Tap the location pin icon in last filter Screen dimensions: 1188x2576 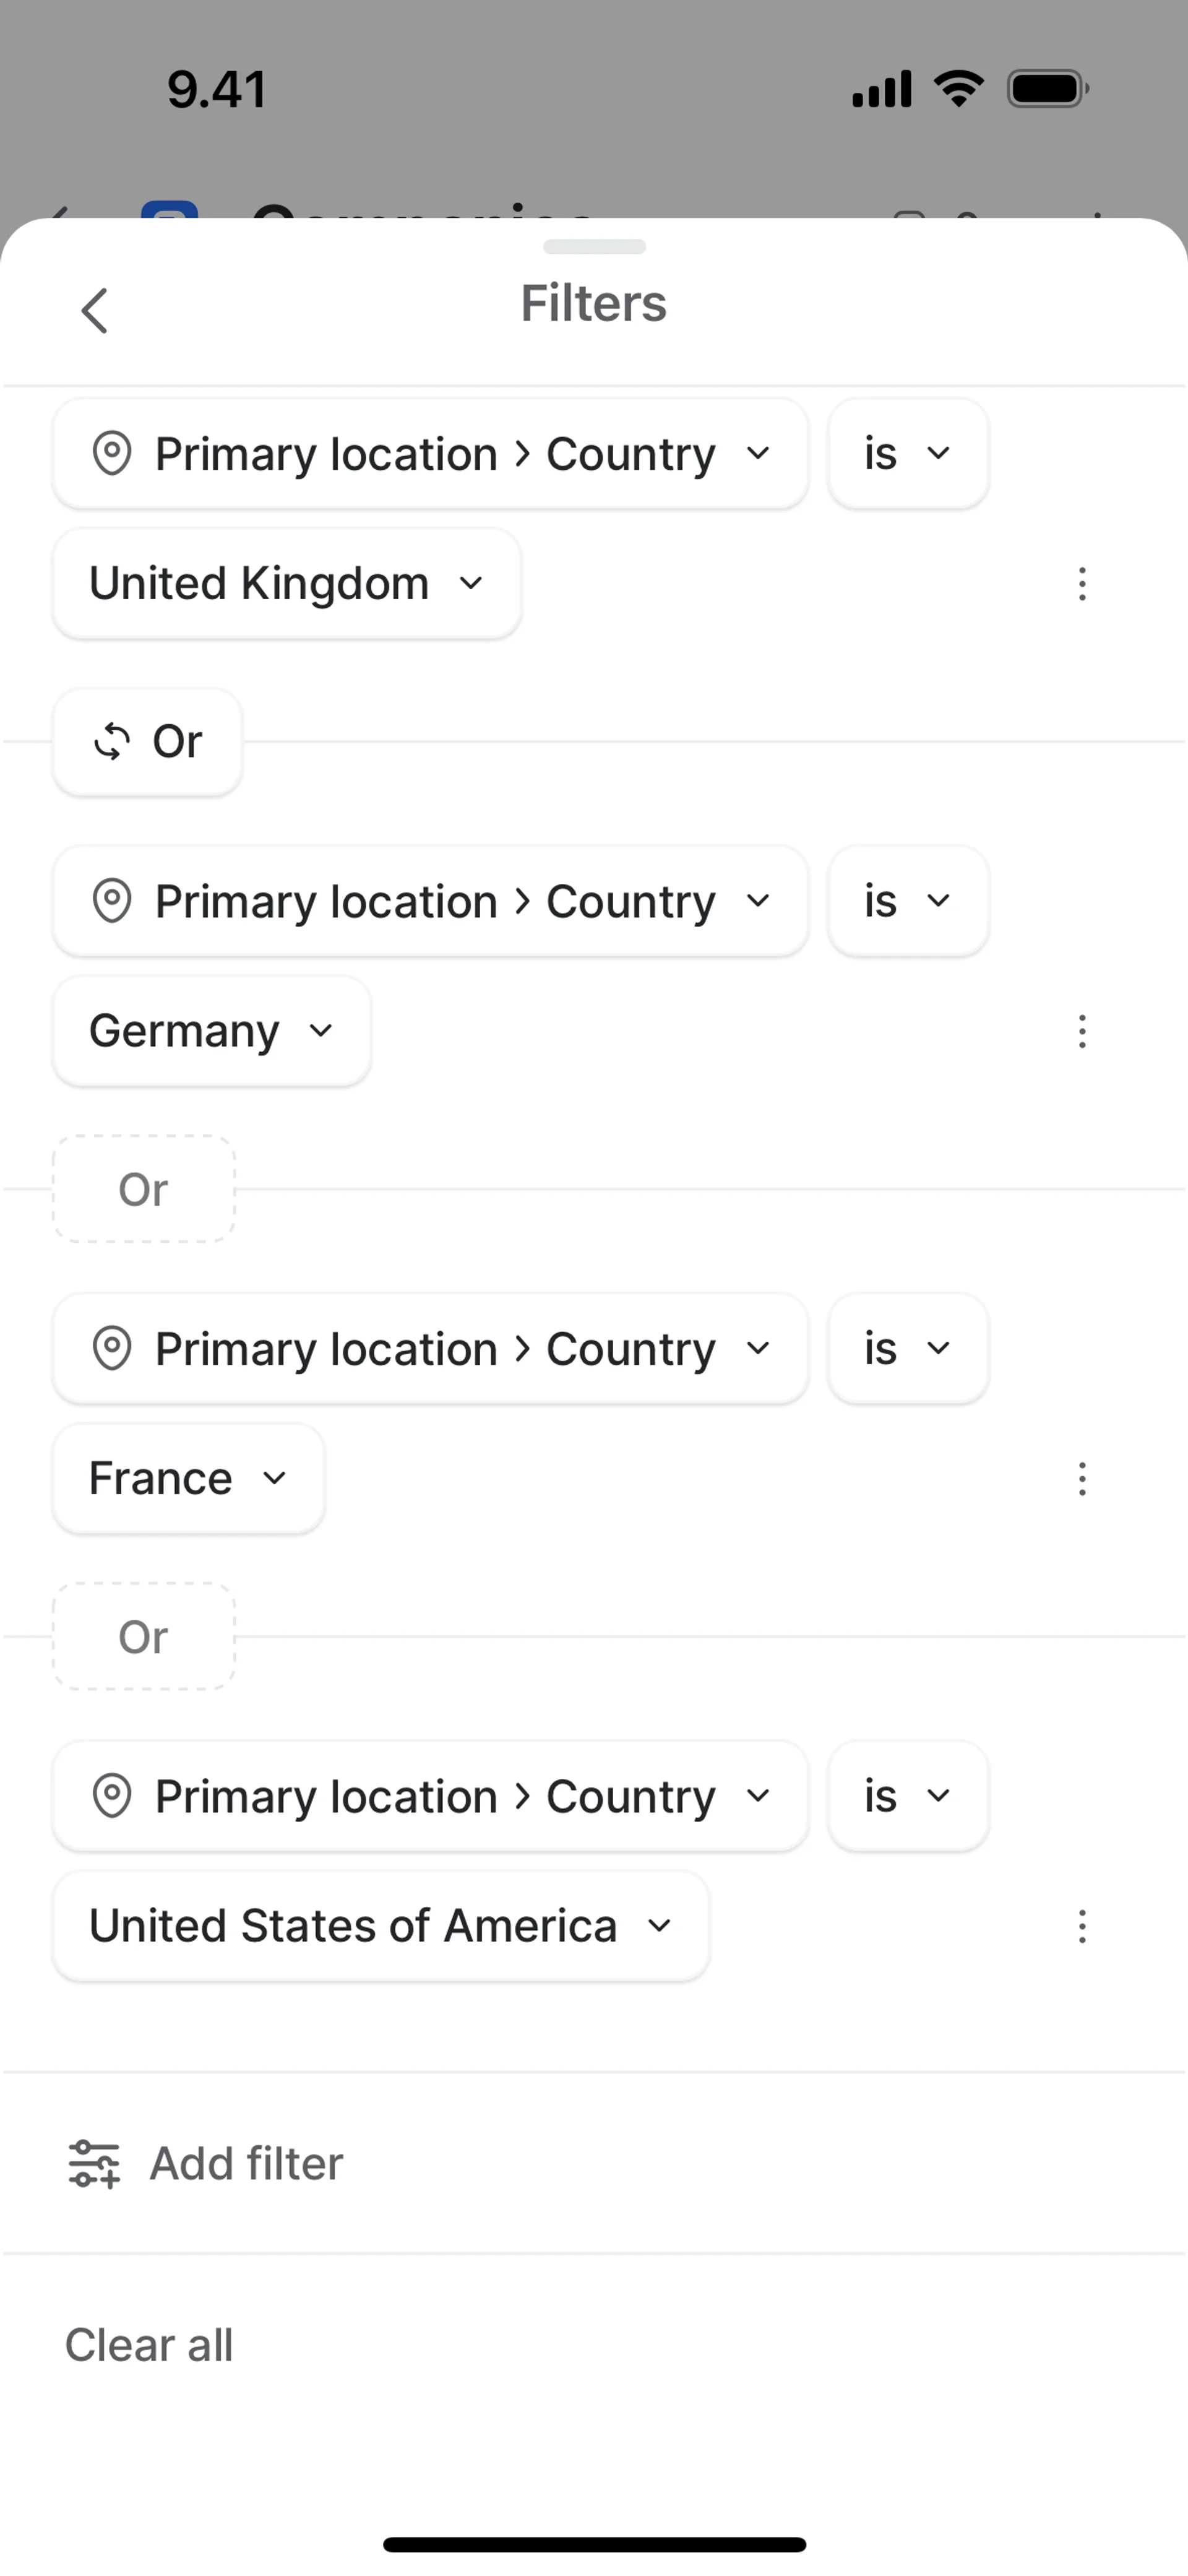pos(112,1796)
